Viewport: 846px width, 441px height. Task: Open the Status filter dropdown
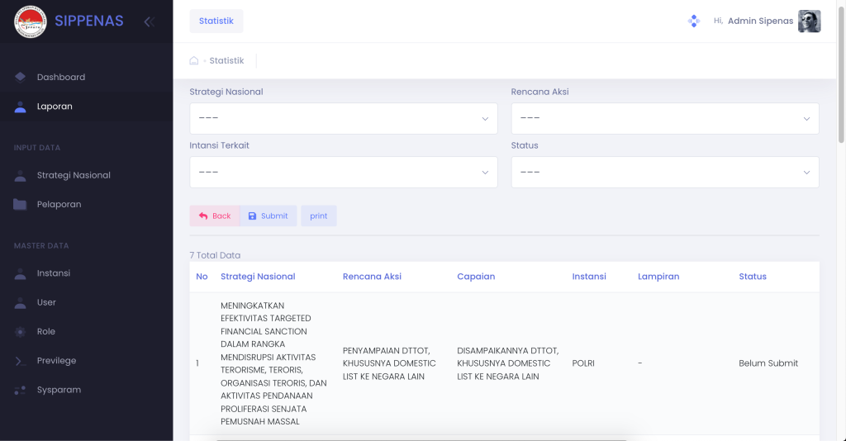point(665,173)
